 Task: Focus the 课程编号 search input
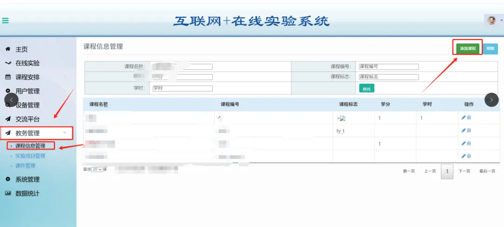[389, 67]
